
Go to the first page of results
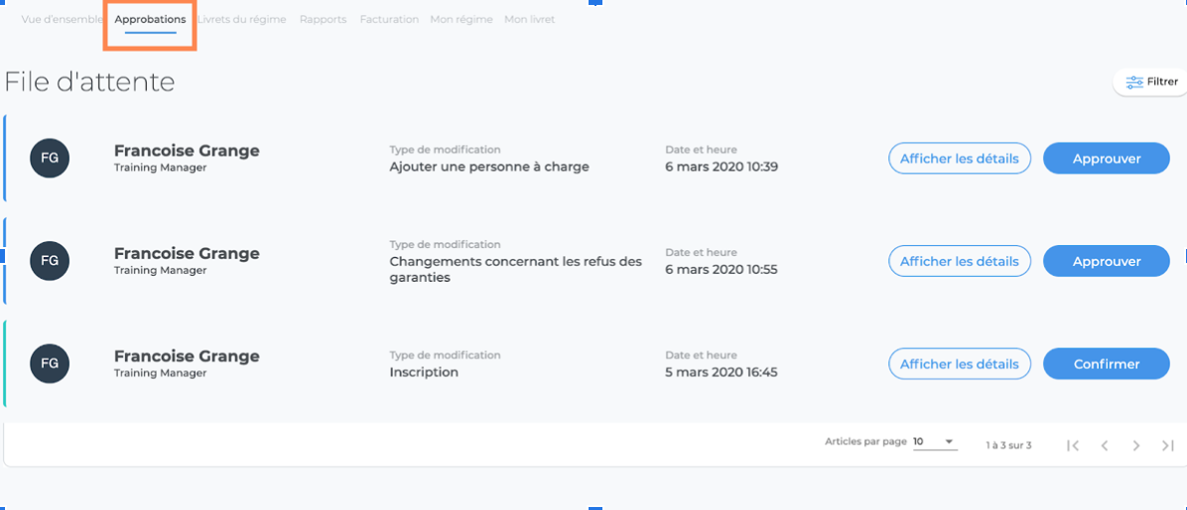click(1073, 446)
